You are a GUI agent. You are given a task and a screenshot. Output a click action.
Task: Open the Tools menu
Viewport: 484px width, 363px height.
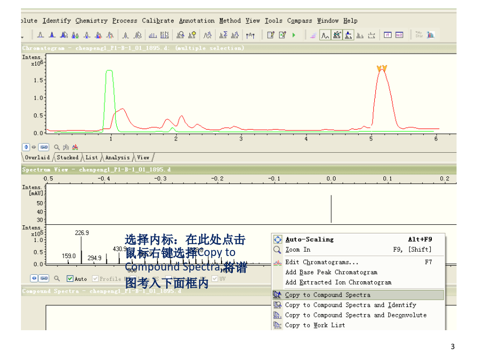coord(274,20)
